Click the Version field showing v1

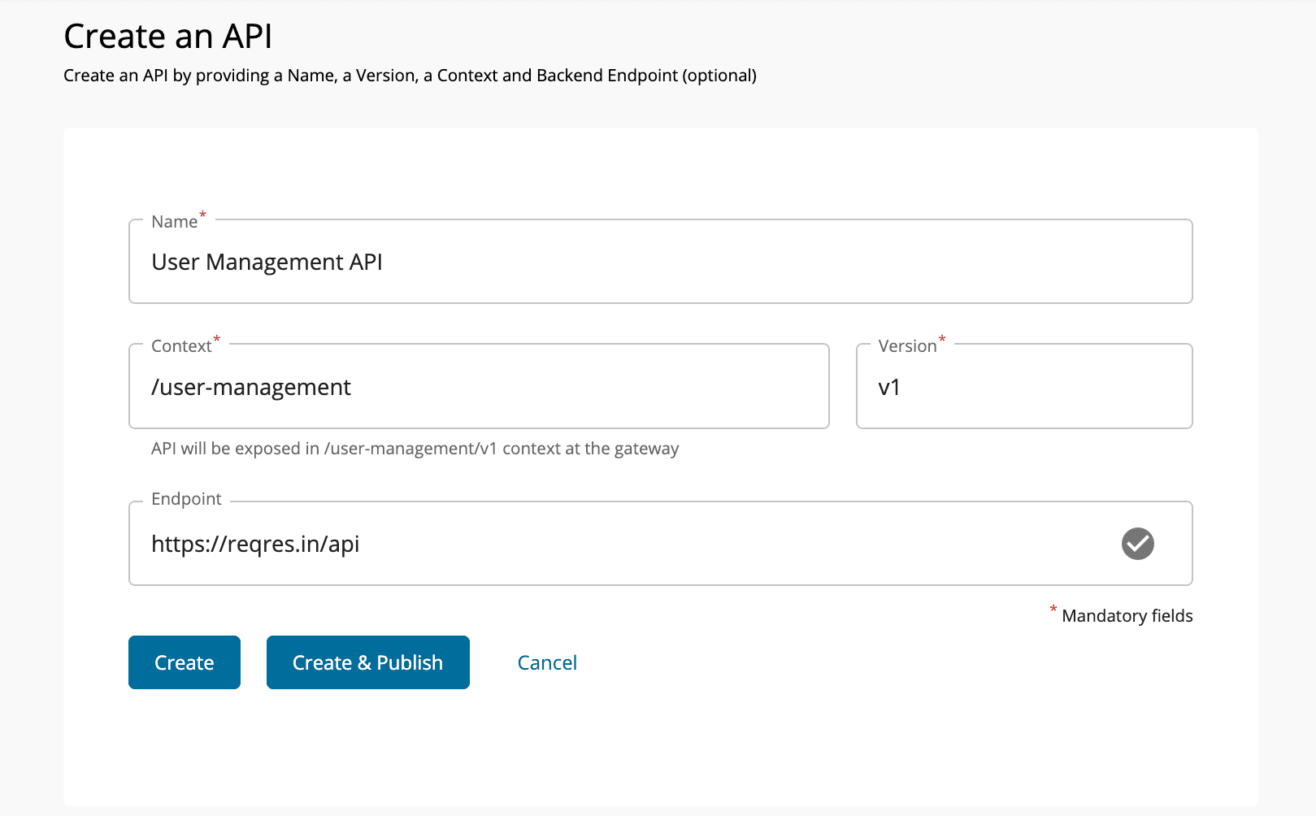[1023, 387]
